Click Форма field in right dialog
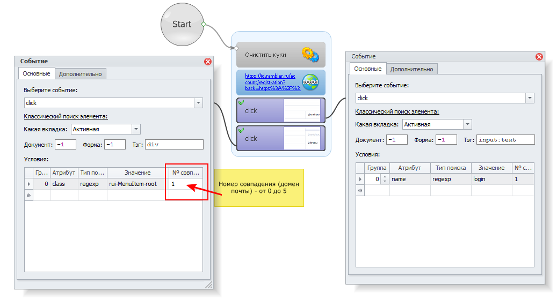Screen dimensions: 557x299 click(446, 139)
